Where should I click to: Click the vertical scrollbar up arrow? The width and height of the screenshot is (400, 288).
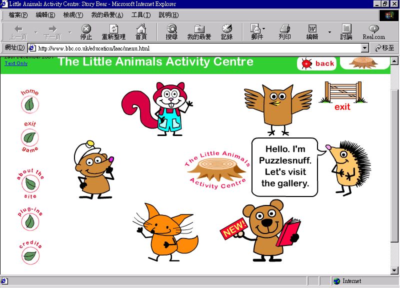[x=394, y=61]
